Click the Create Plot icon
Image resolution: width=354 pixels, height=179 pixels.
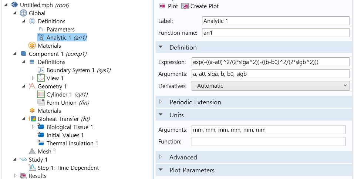pyautogui.click(x=185, y=6)
